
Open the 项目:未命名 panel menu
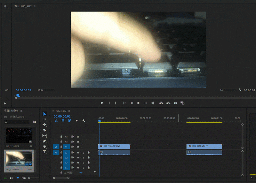(21, 111)
